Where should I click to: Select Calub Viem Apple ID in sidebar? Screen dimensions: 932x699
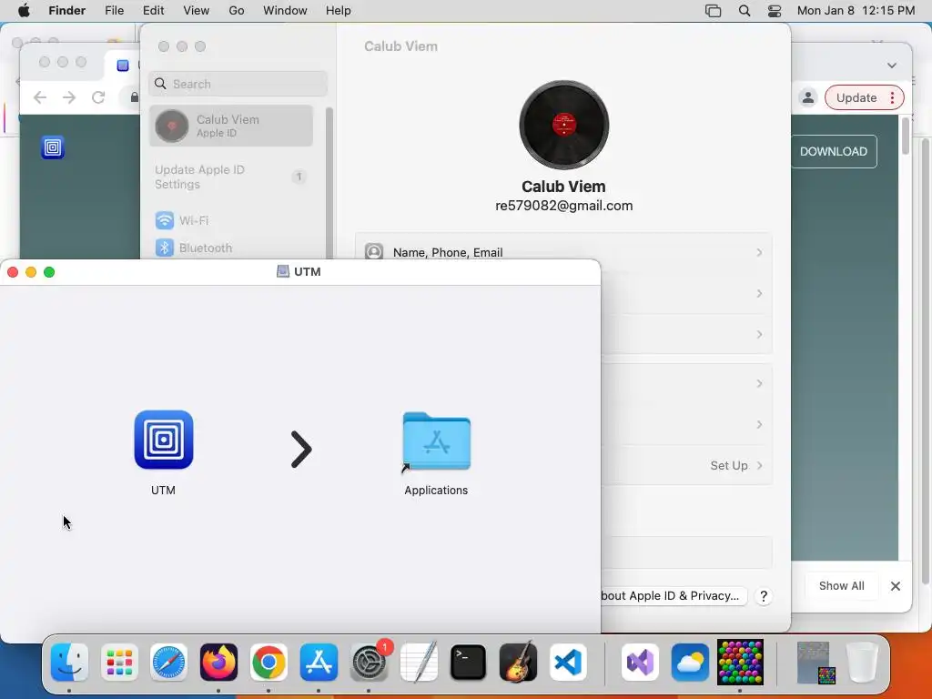pos(231,126)
